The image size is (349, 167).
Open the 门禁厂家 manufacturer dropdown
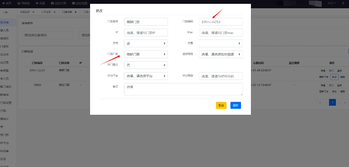pos(146,54)
